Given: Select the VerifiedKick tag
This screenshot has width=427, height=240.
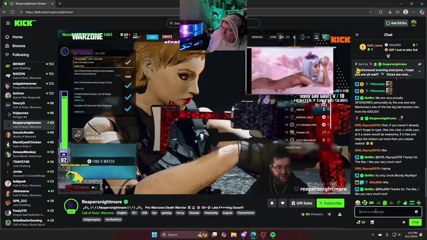Looking at the screenshot, I should [113, 220].
